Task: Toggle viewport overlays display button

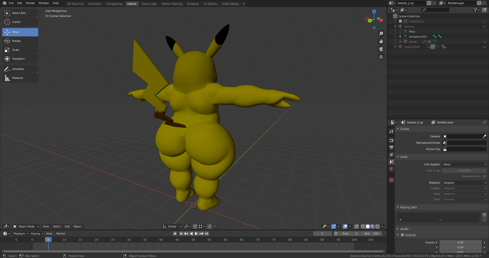Action: [345, 226]
